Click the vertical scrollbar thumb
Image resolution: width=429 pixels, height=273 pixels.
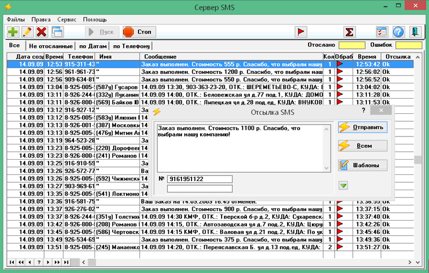(418, 160)
